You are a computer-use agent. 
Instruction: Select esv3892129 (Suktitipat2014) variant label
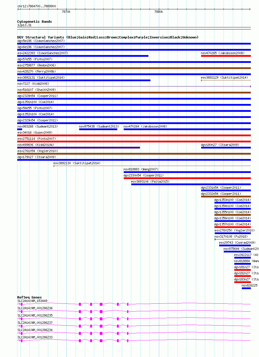click(224, 77)
